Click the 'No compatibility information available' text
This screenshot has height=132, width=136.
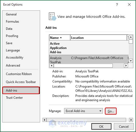103,81
